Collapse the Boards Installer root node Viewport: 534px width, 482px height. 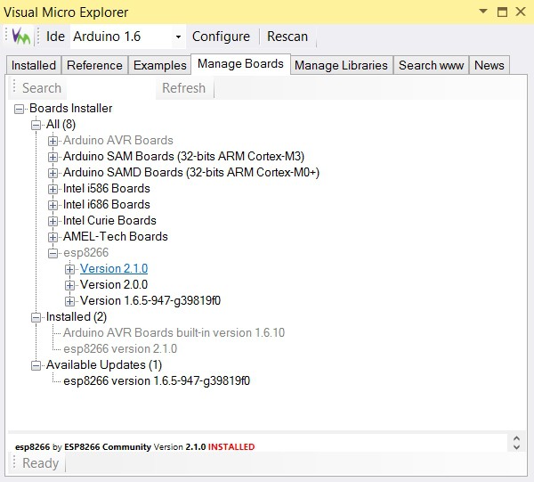pos(19,109)
